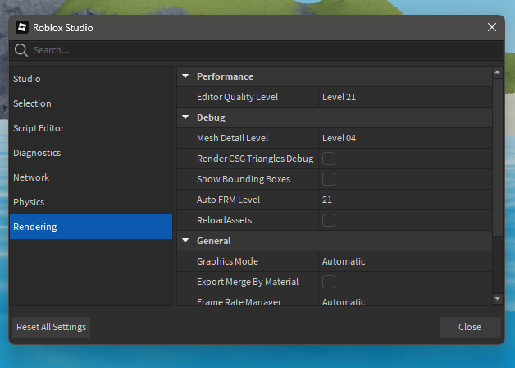Screen dimensions: 515x368
Task: Collapse the General section
Action: (185, 241)
